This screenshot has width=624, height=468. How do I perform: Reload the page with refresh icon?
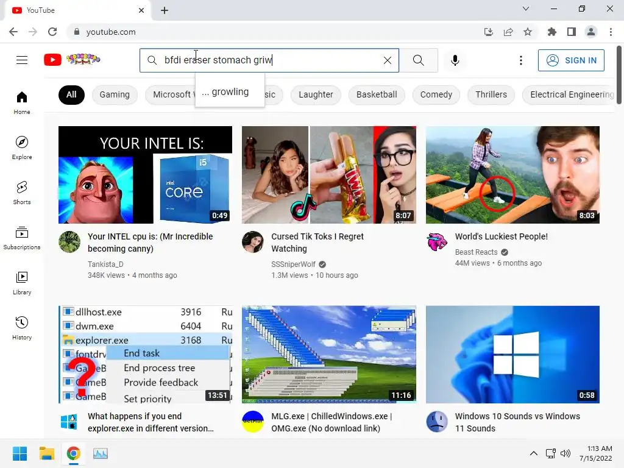click(52, 32)
